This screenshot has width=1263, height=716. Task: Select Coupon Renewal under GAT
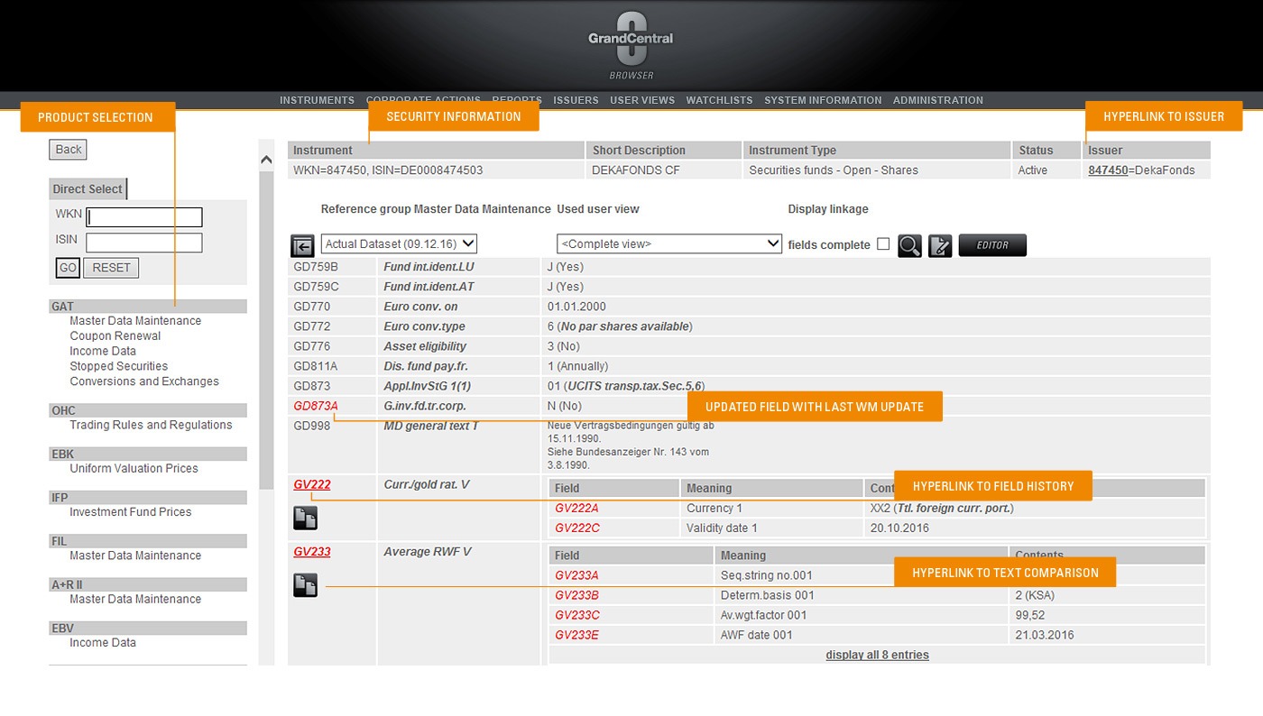click(x=115, y=336)
